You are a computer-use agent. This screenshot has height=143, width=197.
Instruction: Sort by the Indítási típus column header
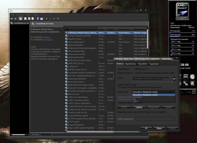(x=125, y=29)
